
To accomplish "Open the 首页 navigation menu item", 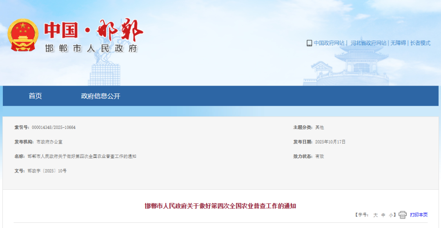I will (x=35, y=96).
